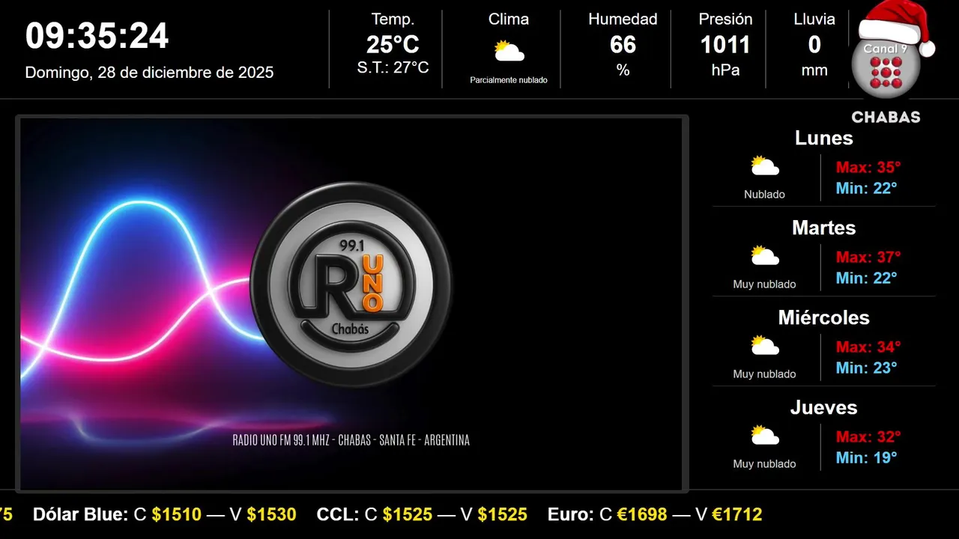
Task: Click the CHABAS text under logo
Action: point(886,118)
